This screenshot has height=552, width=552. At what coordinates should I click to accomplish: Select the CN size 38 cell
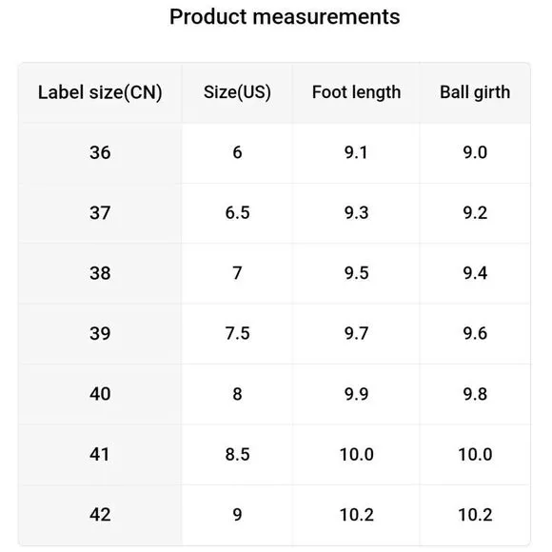tap(100, 273)
